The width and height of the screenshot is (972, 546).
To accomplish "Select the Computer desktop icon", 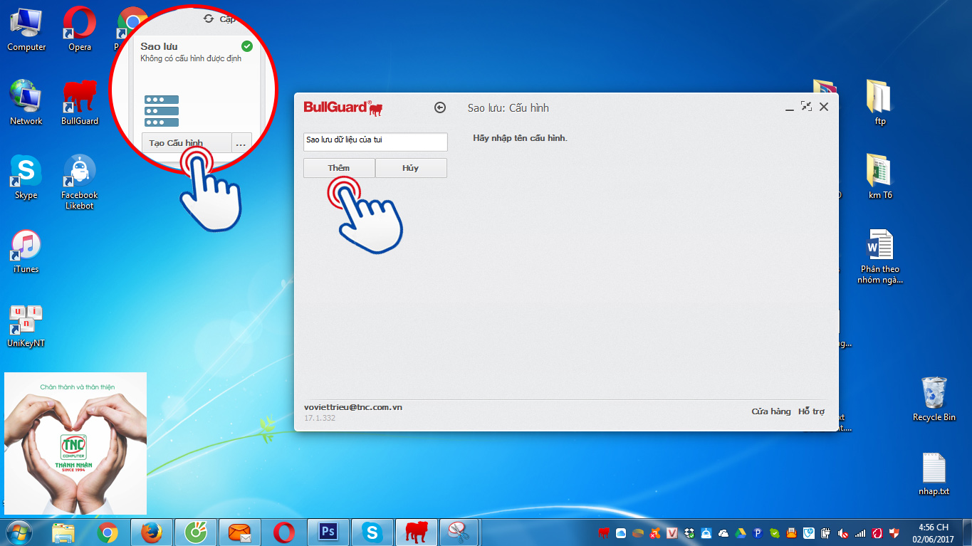I will click(26, 30).
